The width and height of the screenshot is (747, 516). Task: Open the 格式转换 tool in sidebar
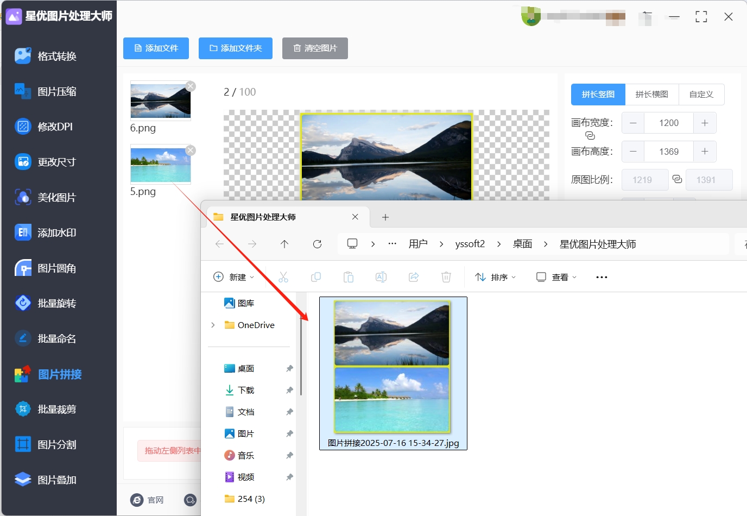(x=46, y=56)
